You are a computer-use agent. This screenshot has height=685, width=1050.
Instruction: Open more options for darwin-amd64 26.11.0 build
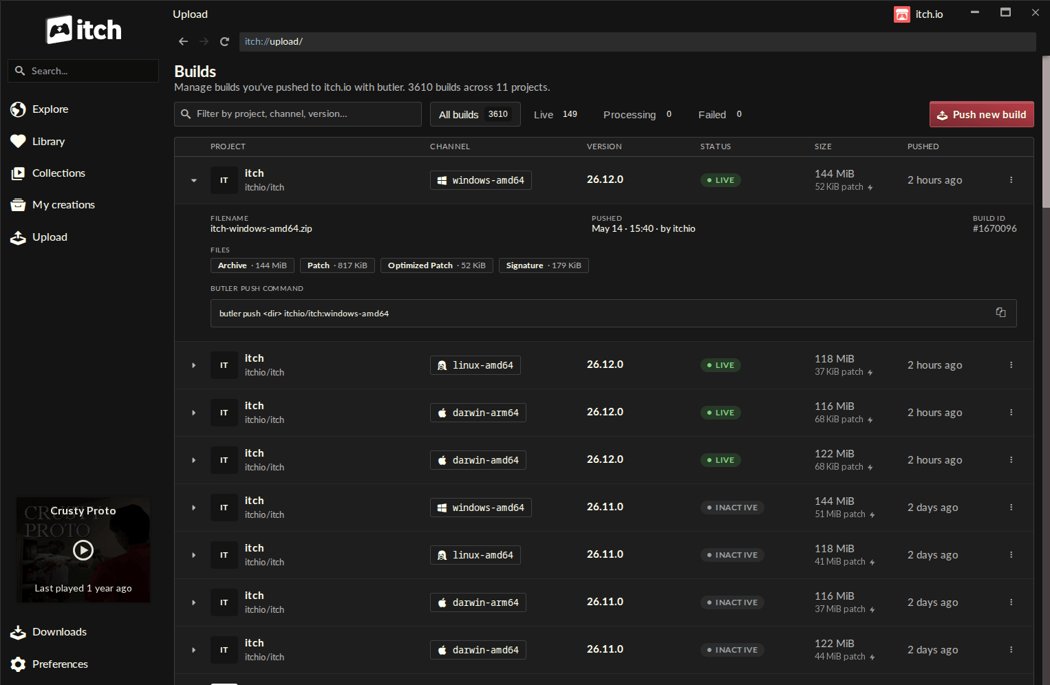pyautogui.click(x=1011, y=650)
